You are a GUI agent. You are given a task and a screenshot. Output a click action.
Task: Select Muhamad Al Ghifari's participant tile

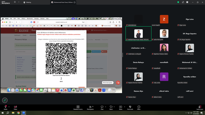[x=190, y=62]
